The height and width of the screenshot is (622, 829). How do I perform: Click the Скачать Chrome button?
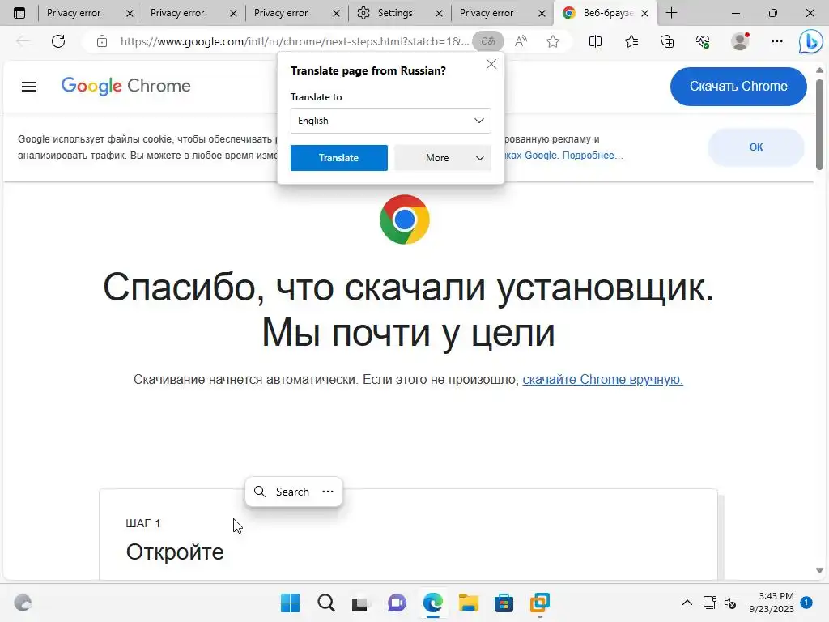[x=738, y=86]
